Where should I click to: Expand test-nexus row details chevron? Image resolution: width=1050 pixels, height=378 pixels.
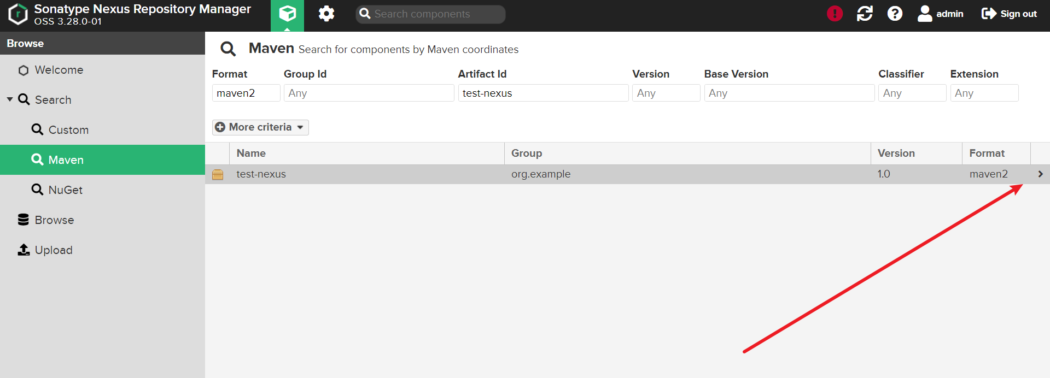point(1040,174)
